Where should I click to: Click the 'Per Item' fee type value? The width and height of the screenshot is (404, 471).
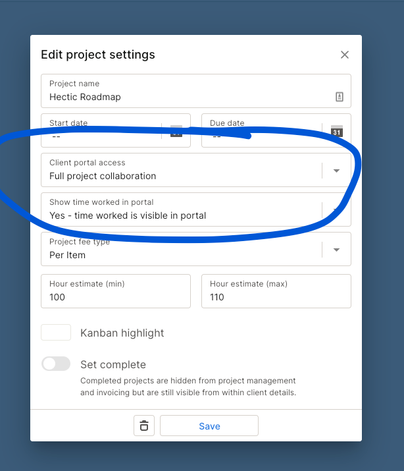(68, 255)
